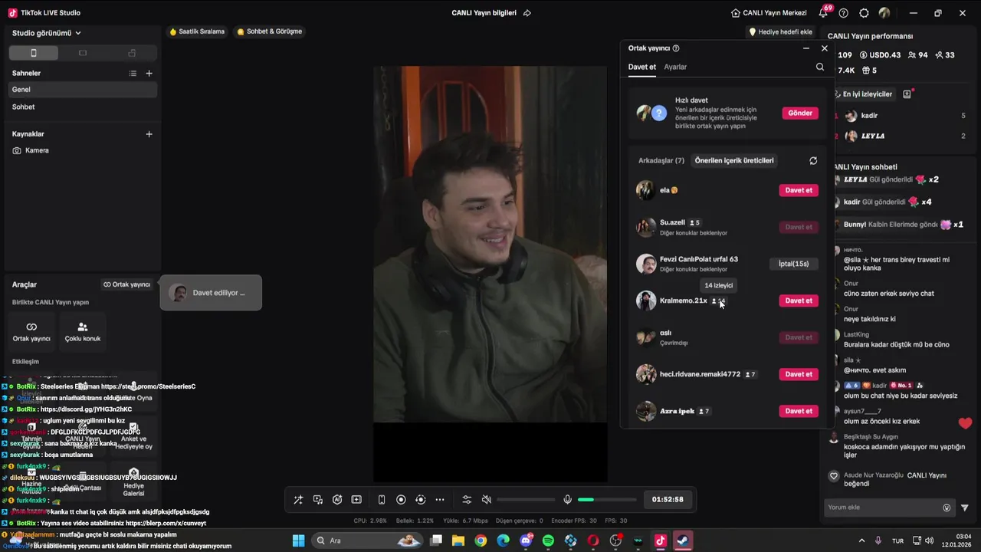981x552 pixels.
Task: Adjust the microphone volume slider
Action: [607, 500]
